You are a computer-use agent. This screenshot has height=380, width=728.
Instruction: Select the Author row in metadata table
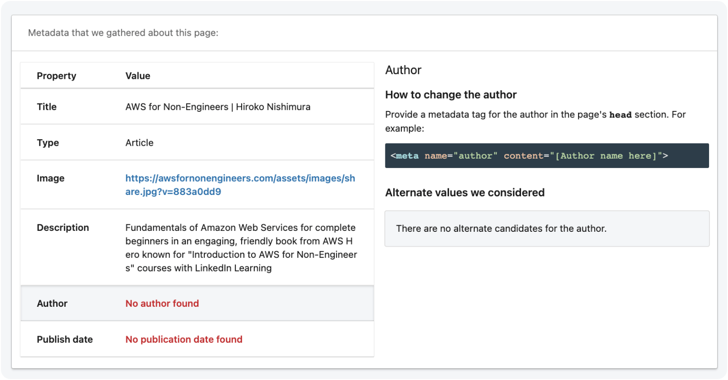pyautogui.click(x=197, y=303)
